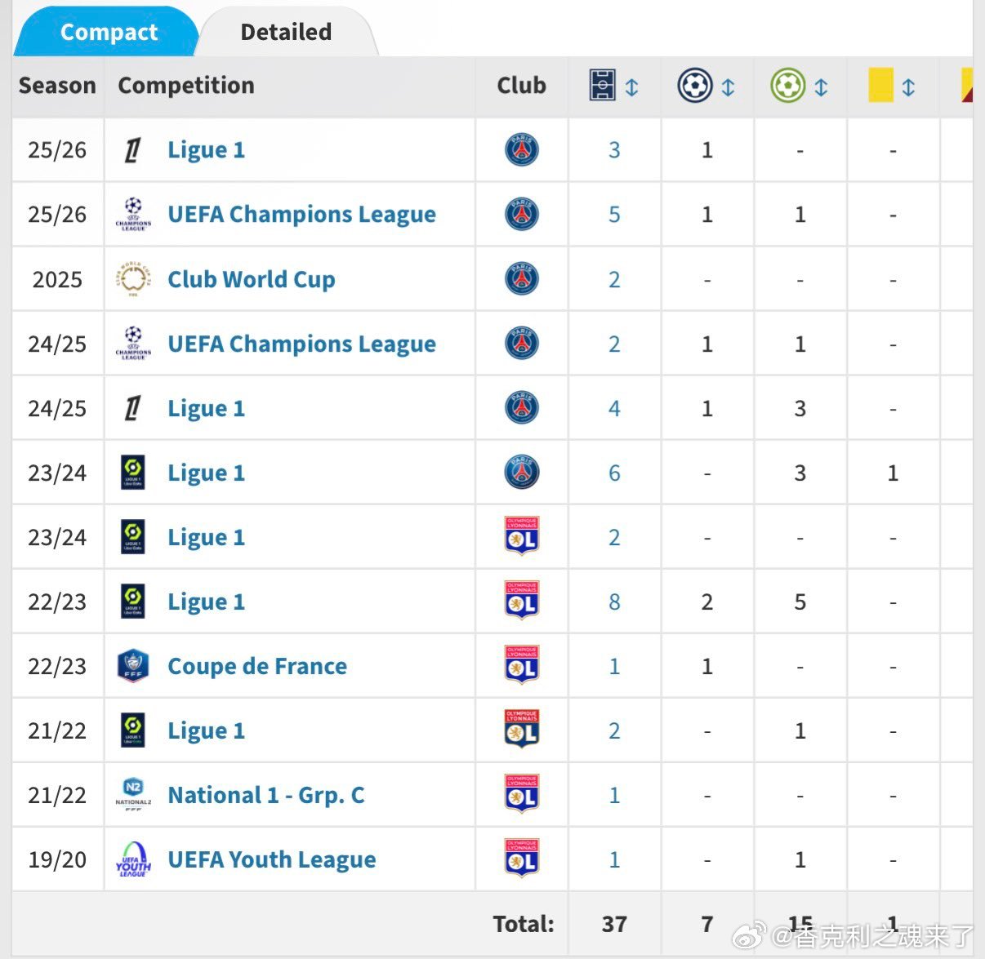
Task: Click the yellow card header icon
Action: click(x=880, y=85)
